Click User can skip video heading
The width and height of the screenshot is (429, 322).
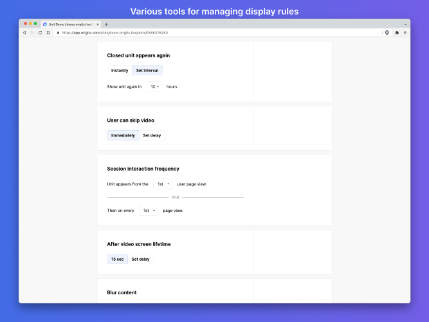point(131,120)
